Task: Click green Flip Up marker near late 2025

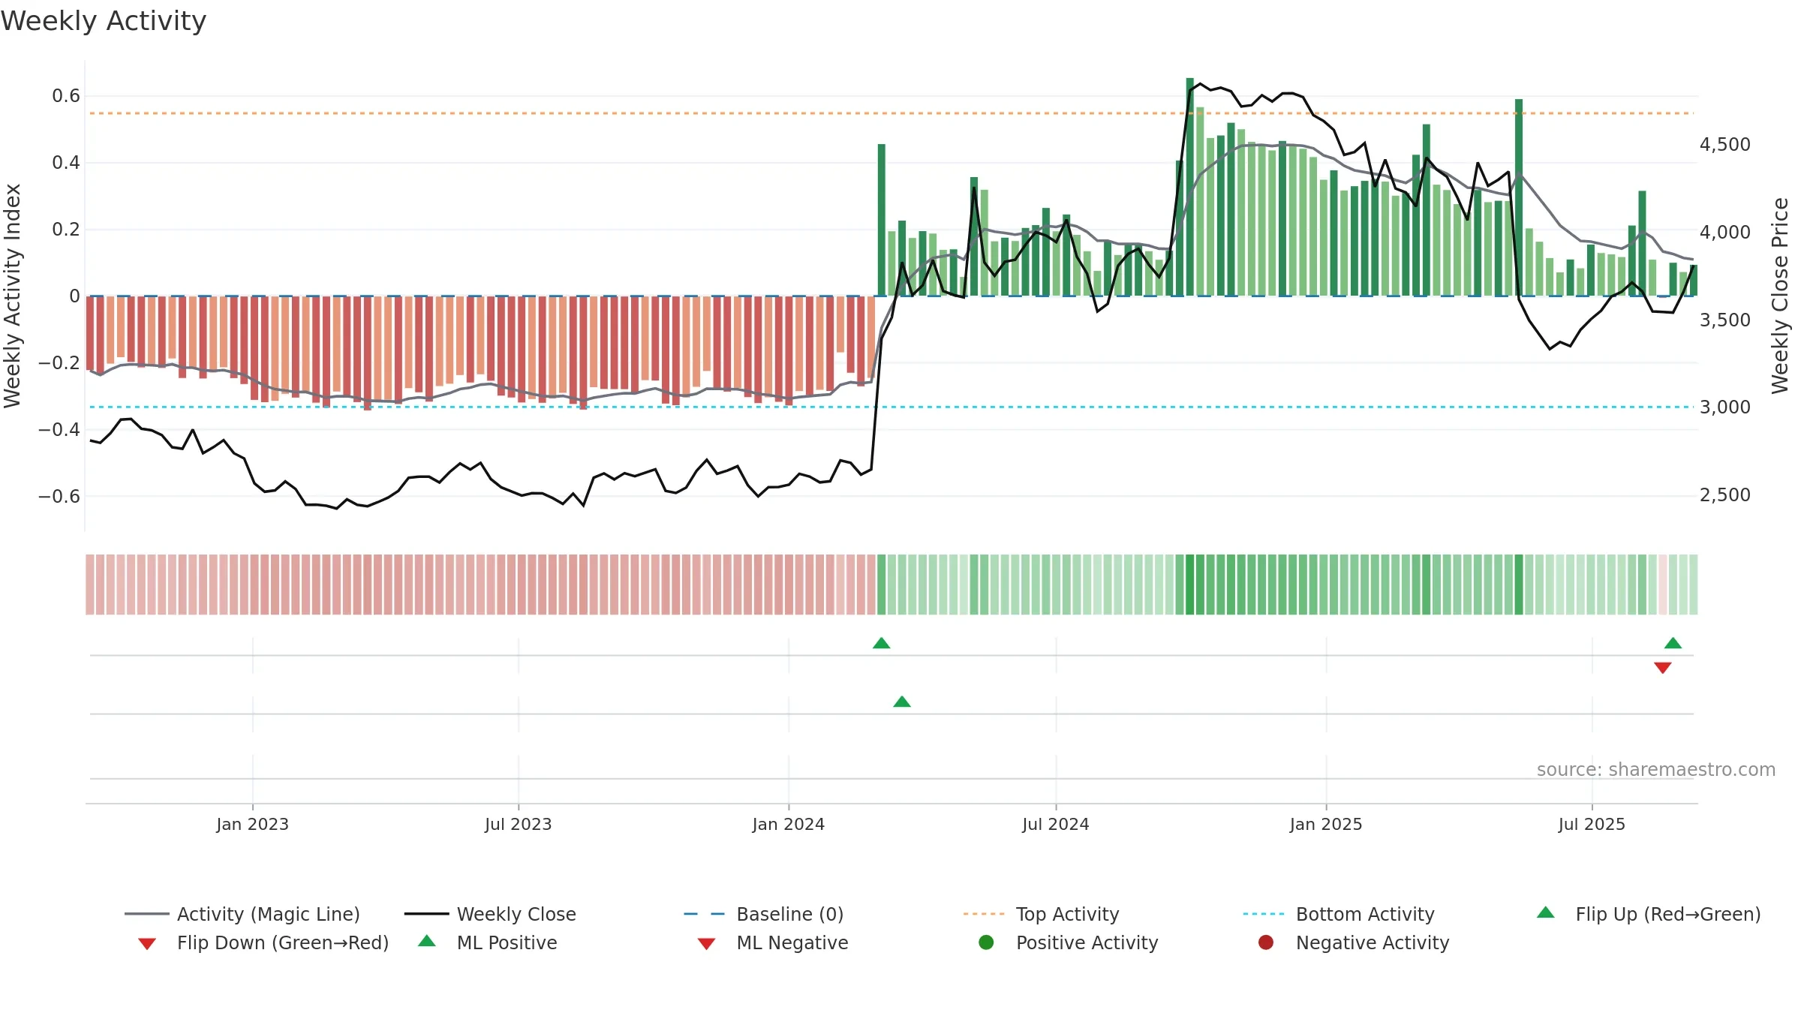Action: (x=1673, y=643)
